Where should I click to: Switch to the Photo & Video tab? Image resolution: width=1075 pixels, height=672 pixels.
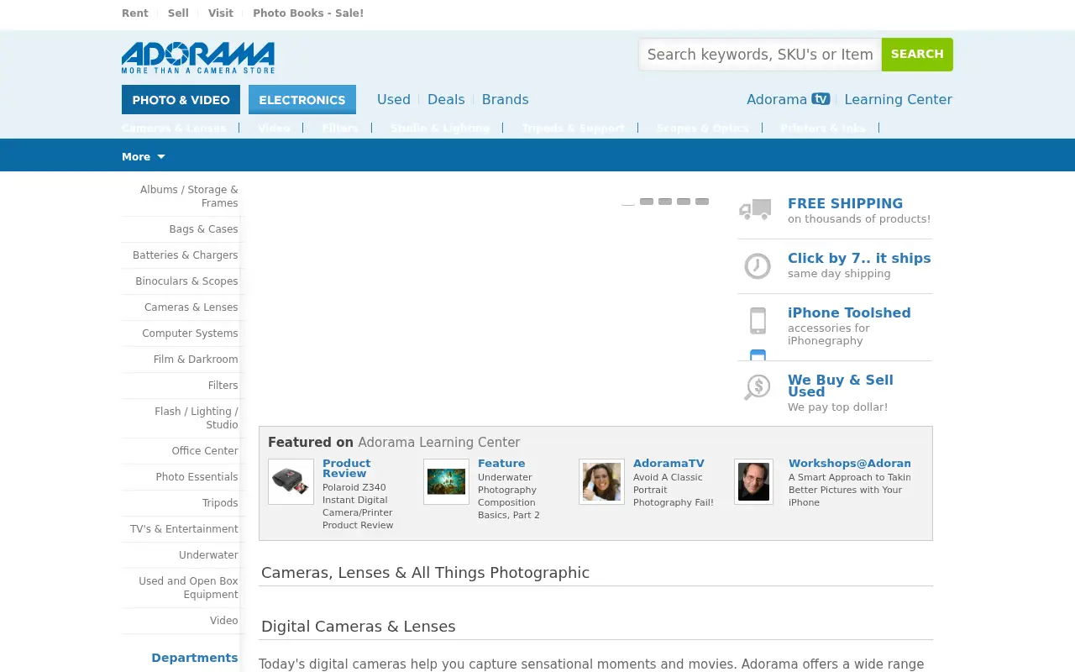tap(181, 99)
